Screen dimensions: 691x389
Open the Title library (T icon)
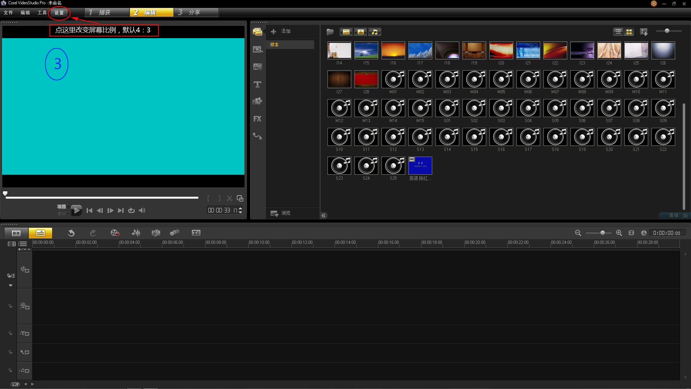257,84
